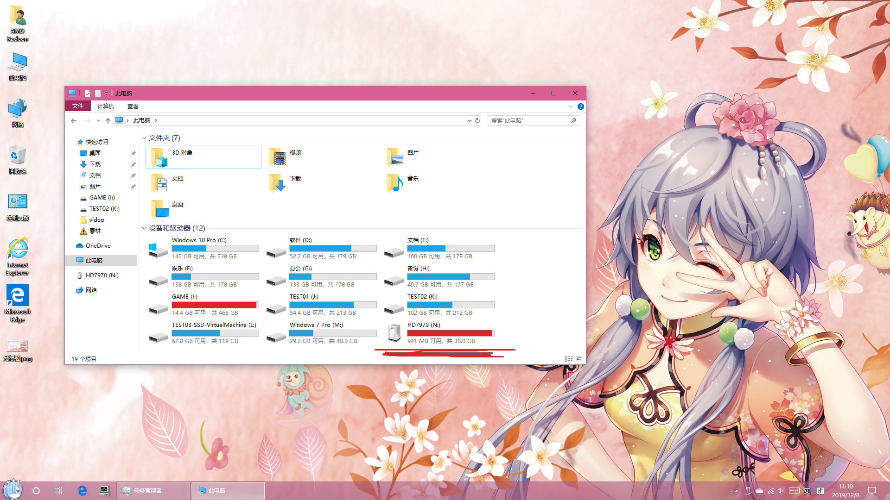Screen dimensions: 890x500
Task: Refresh the current location
Action: [477, 120]
